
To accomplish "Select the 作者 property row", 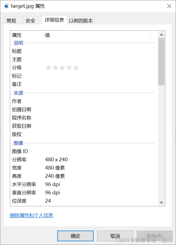I will coord(84,101).
